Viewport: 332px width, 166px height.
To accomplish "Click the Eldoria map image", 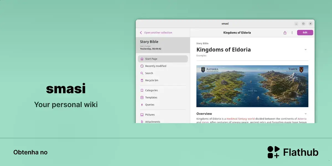I will point(252,86).
